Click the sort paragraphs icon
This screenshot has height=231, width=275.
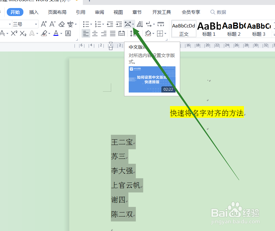tap(140, 24)
